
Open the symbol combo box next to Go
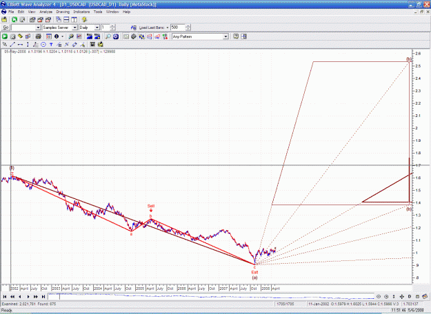click(x=38, y=28)
